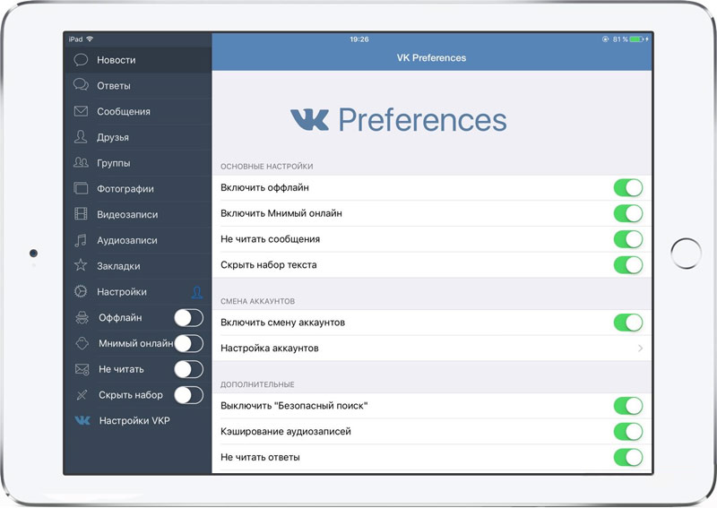Image resolution: width=717 pixels, height=508 pixels.
Task: Turn on the Скрыть набор sidebar switch
Action: pos(189,395)
